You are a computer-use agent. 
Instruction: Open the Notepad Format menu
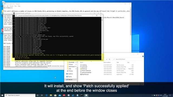11,6
